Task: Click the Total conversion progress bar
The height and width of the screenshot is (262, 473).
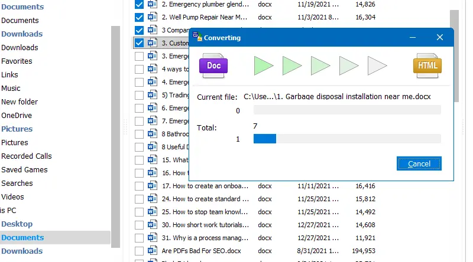Action: click(347, 139)
